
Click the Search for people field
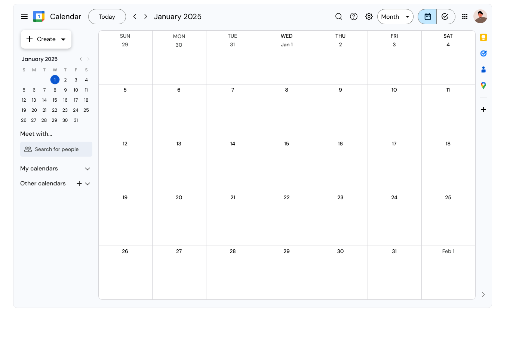coord(56,149)
